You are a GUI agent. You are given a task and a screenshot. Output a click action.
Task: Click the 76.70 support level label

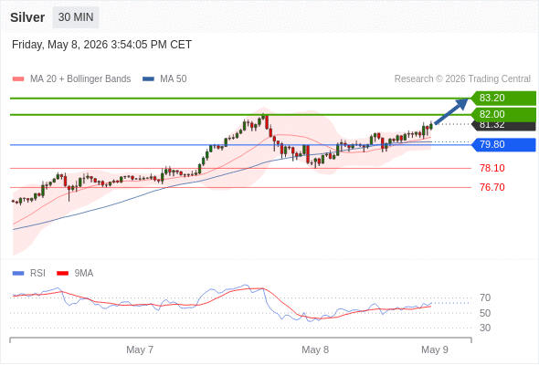pos(492,187)
